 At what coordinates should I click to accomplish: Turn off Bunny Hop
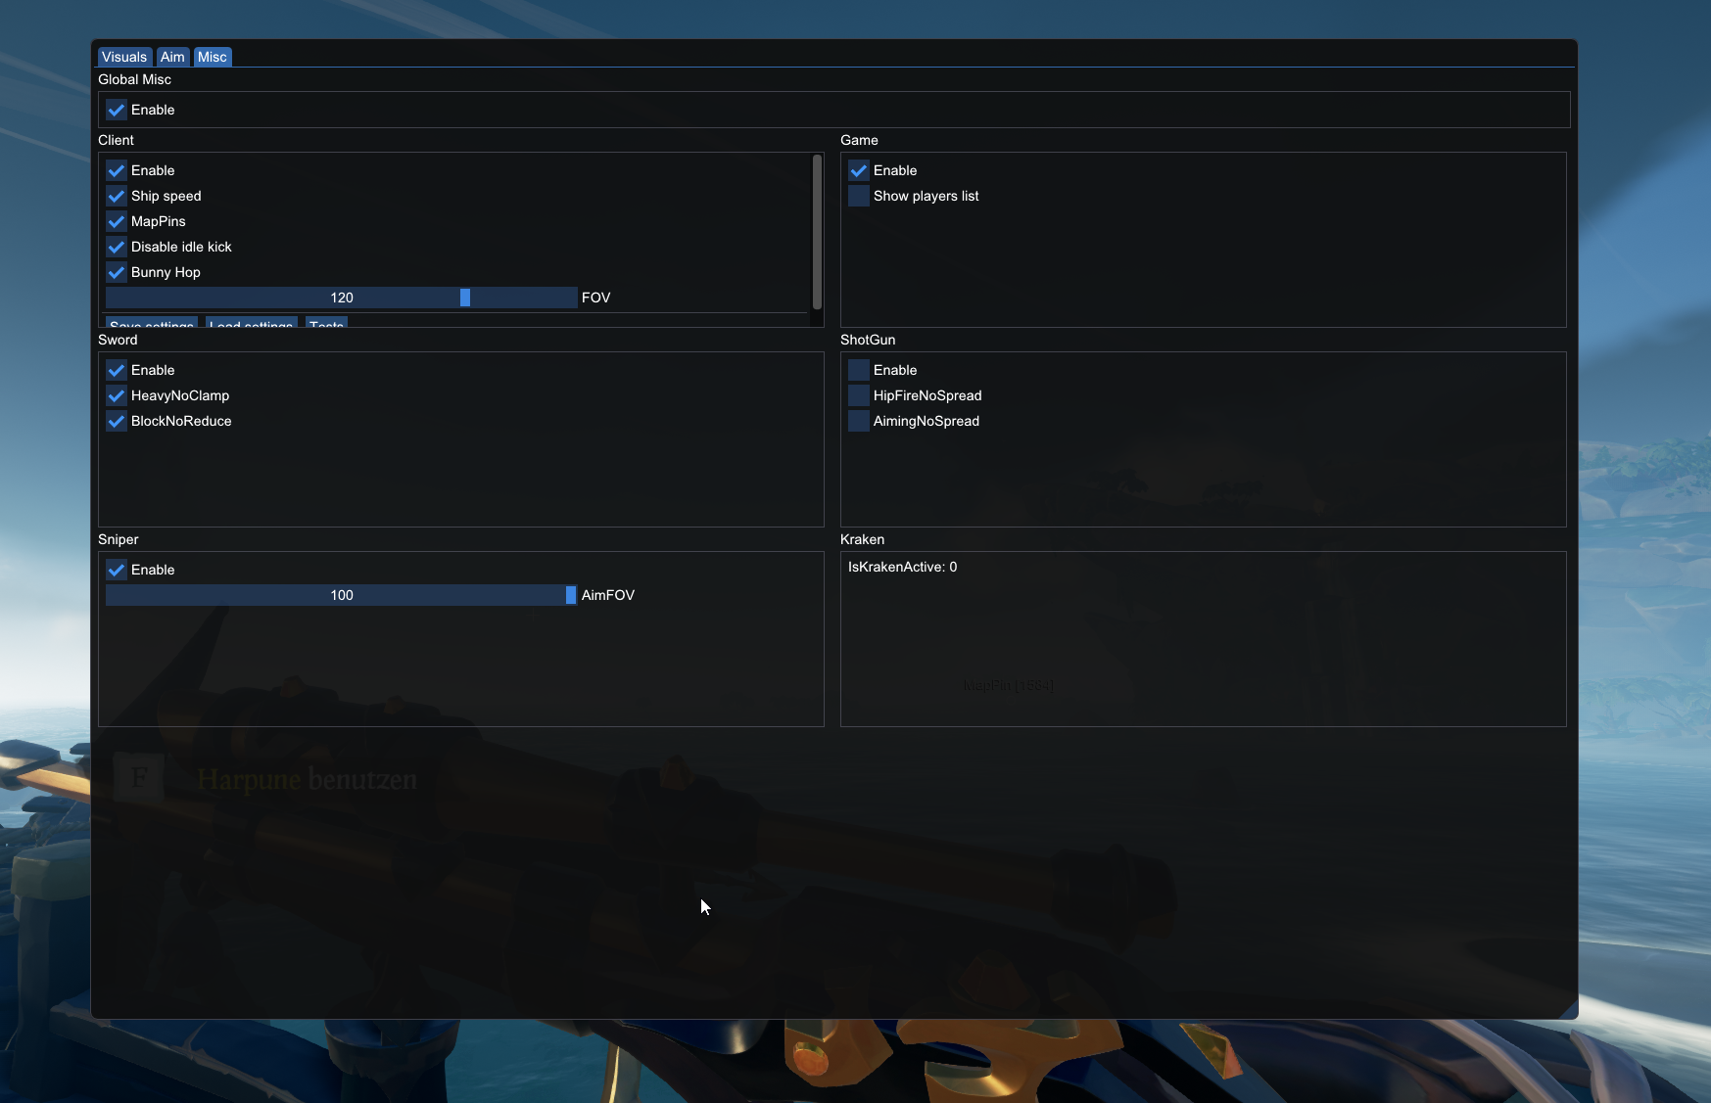[x=117, y=272]
